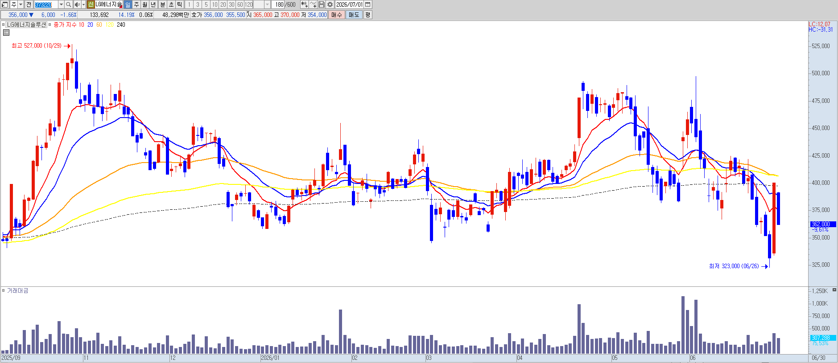Click the stock search magnifier icon

pos(69,4)
